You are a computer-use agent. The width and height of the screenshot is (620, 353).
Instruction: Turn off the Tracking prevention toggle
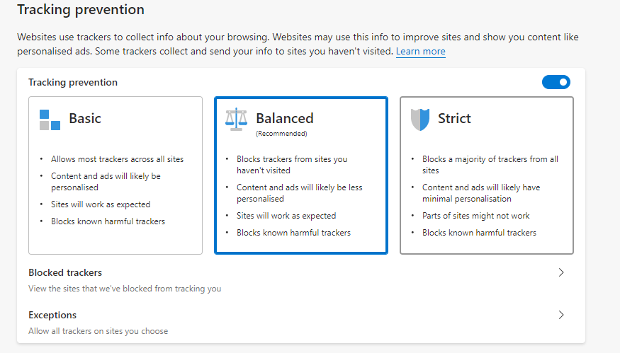pyautogui.click(x=556, y=82)
